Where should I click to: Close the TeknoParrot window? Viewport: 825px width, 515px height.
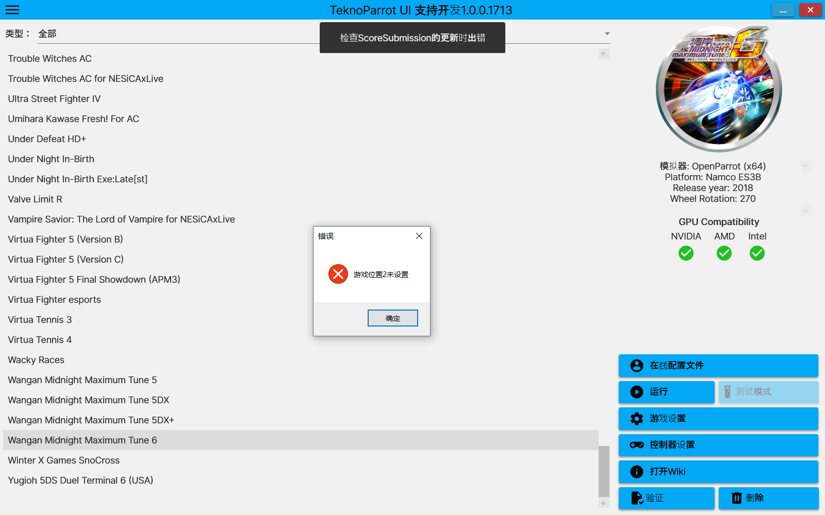(x=811, y=10)
